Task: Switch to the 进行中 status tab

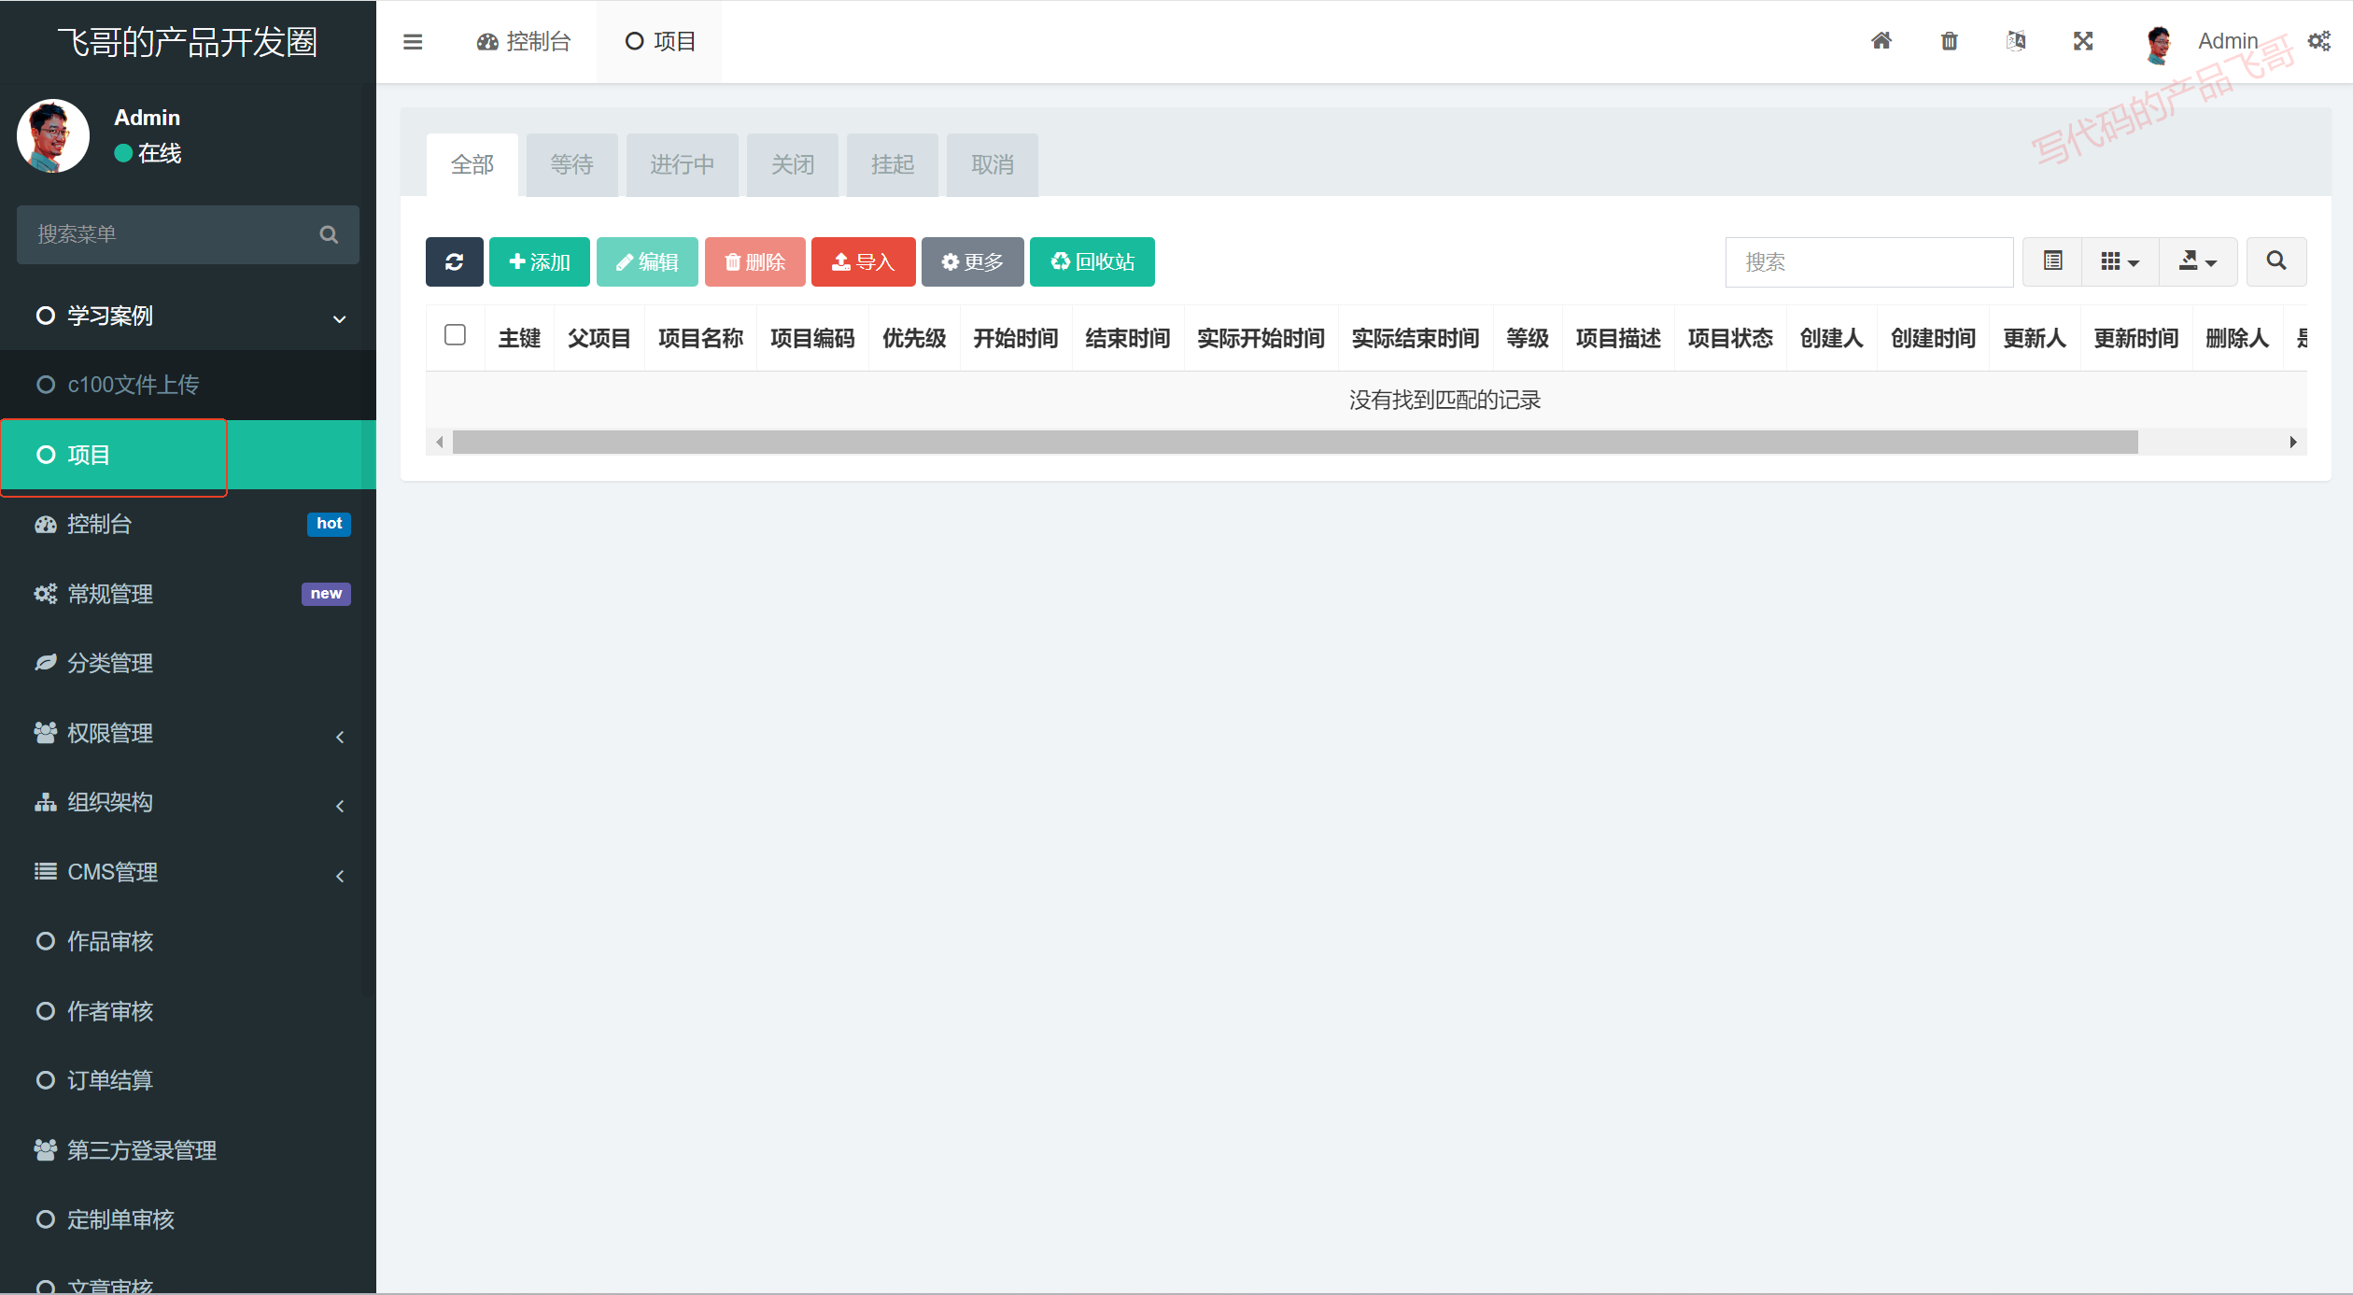Action: pos(682,165)
